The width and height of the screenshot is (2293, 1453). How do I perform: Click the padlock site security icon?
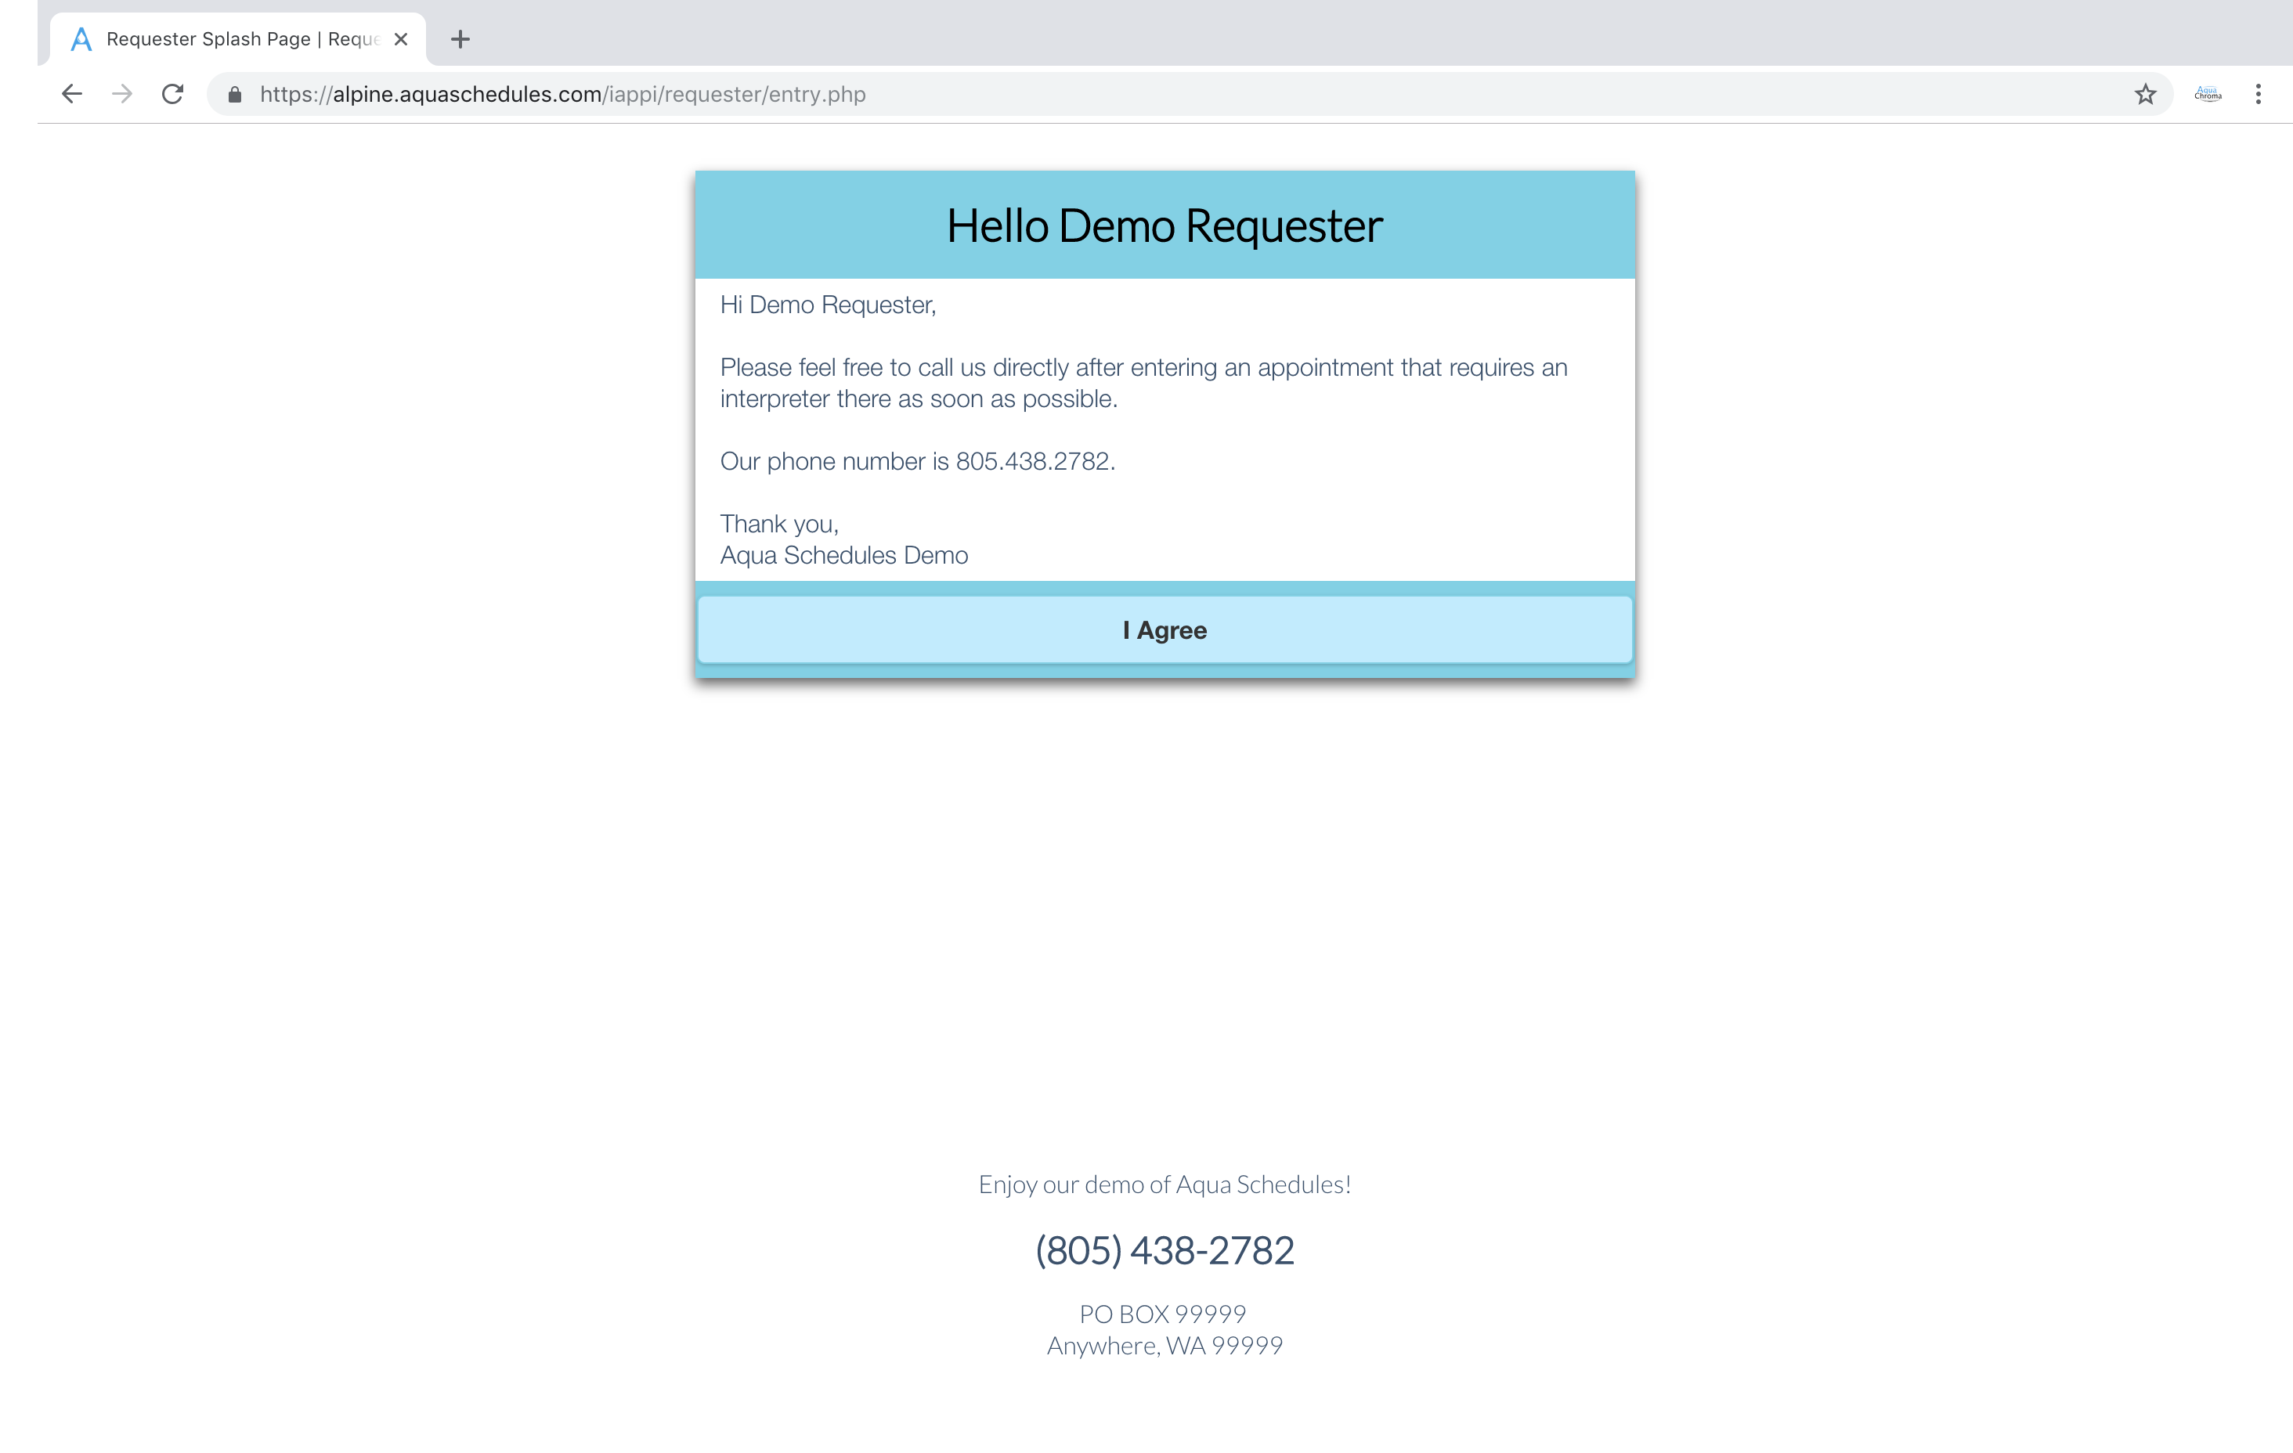click(x=234, y=94)
